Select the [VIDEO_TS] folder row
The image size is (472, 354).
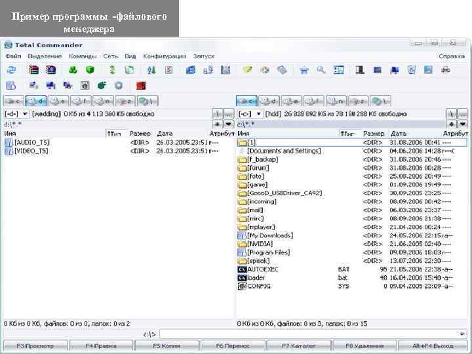tap(117, 151)
